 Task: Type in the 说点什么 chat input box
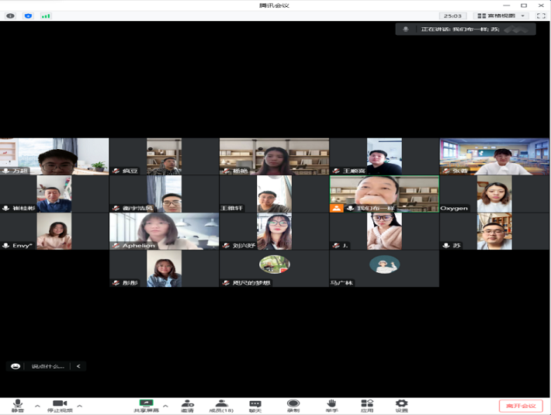coord(48,366)
